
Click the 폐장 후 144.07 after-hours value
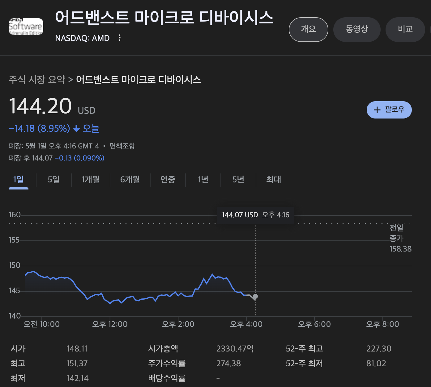tap(31, 158)
